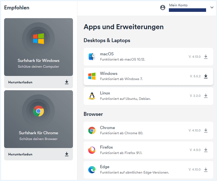
Task: Select the macOS row title
Action: [107, 54]
